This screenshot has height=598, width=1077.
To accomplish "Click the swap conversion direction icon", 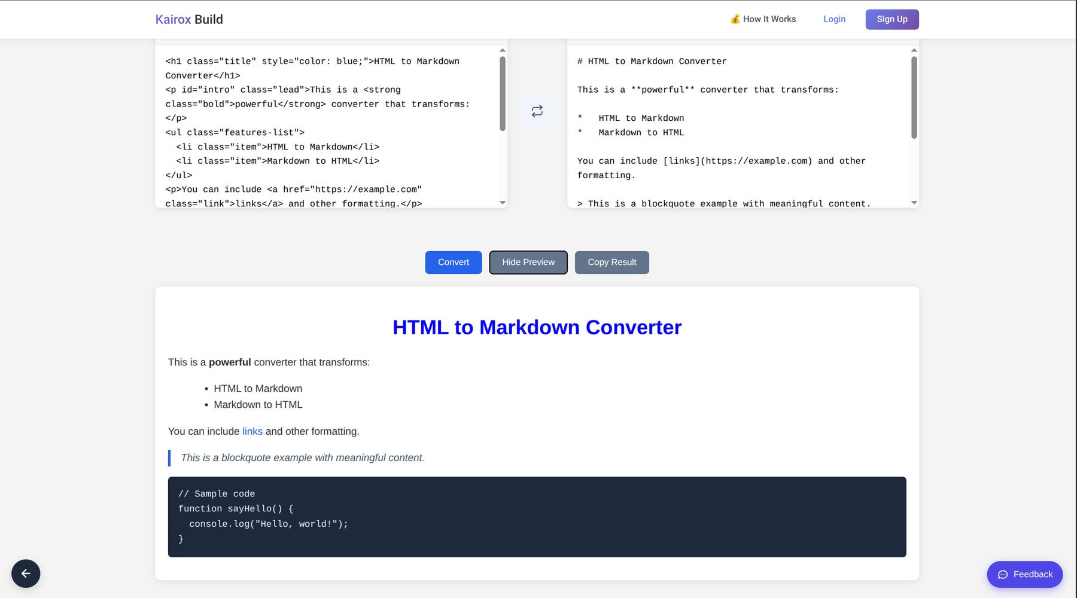I will click(537, 111).
